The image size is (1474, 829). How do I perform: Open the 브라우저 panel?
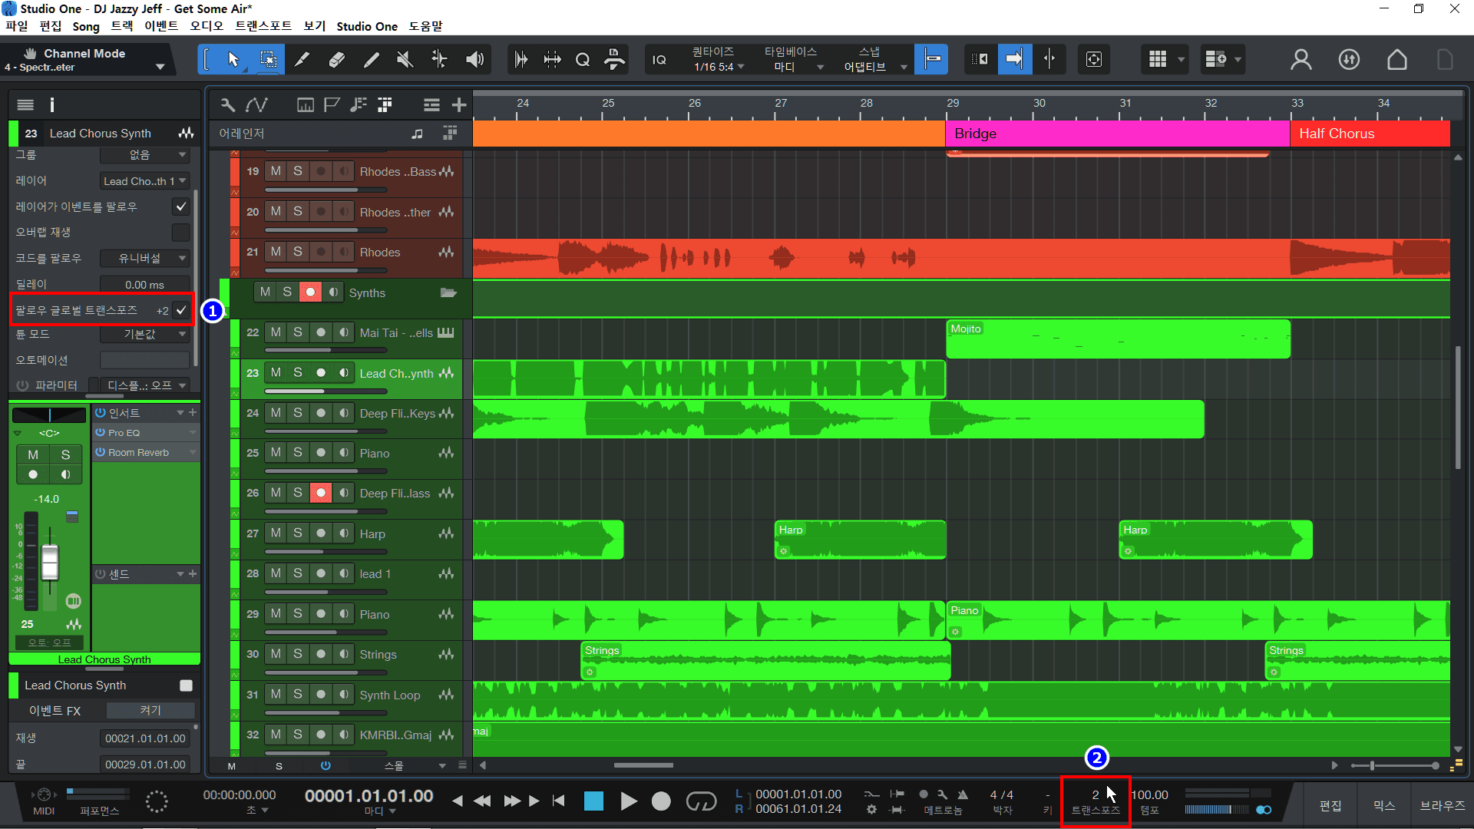1442,805
